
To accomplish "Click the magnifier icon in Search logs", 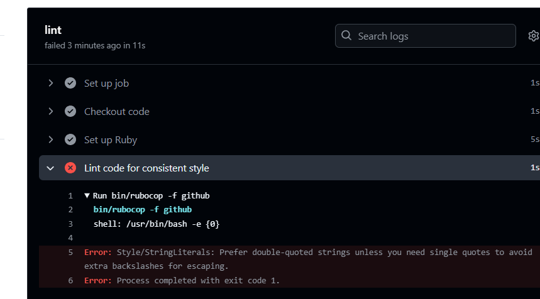I will point(346,36).
